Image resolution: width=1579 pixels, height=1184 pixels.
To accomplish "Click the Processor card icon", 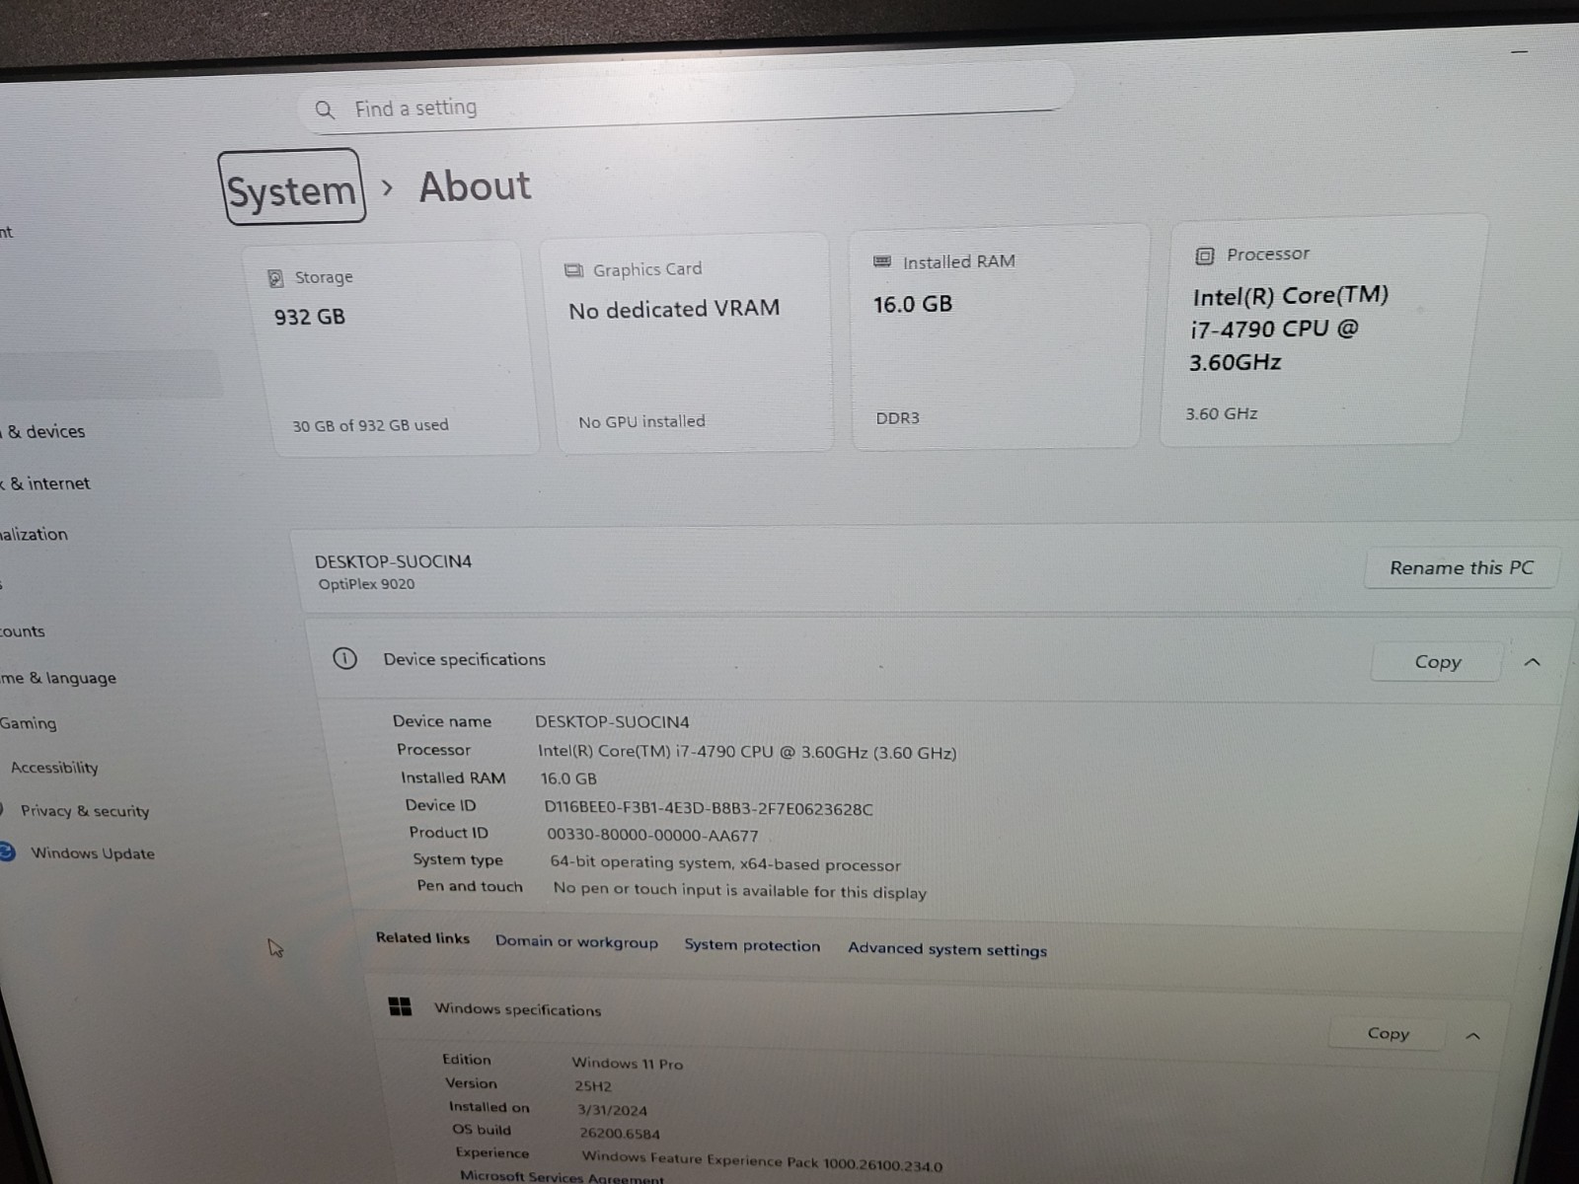I will (1204, 255).
